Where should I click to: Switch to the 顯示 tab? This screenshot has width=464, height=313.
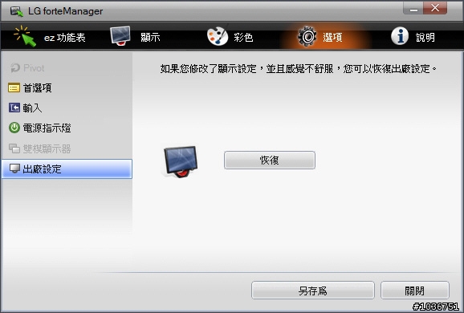pyautogui.click(x=135, y=37)
